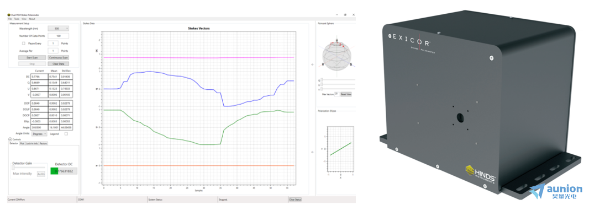Click the U current value 0.8671
The width and height of the screenshot is (589, 205).
[39, 88]
